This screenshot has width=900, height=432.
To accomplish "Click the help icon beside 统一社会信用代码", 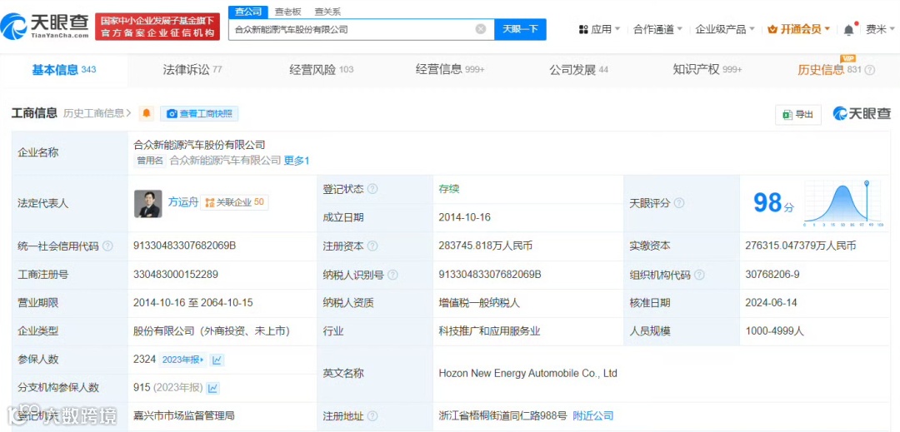I will tap(107, 246).
